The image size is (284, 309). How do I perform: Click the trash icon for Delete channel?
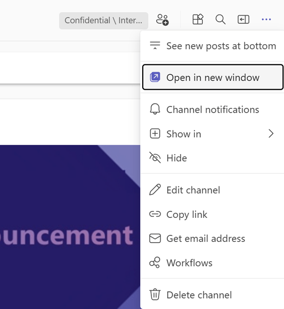click(154, 295)
